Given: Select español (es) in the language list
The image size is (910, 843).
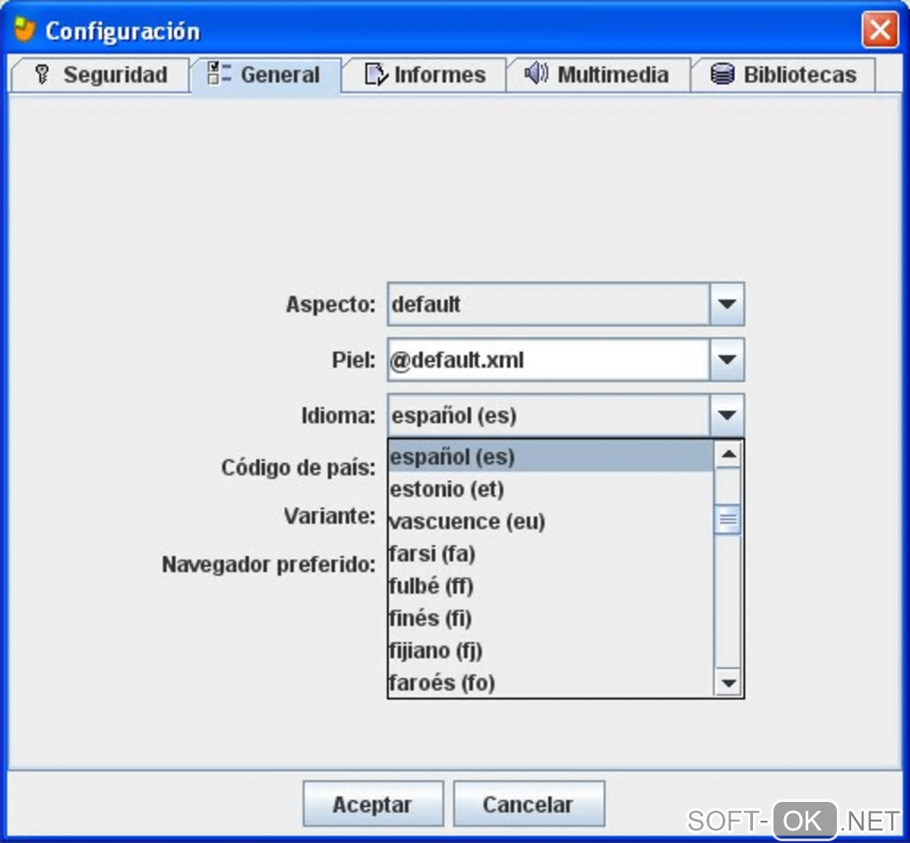Looking at the screenshot, I should (550, 456).
